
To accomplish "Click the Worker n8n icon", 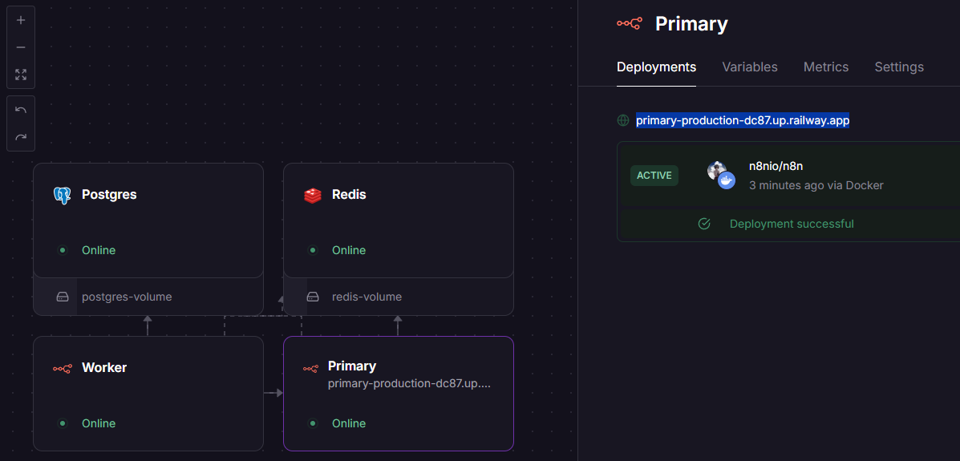I will click(x=62, y=369).
